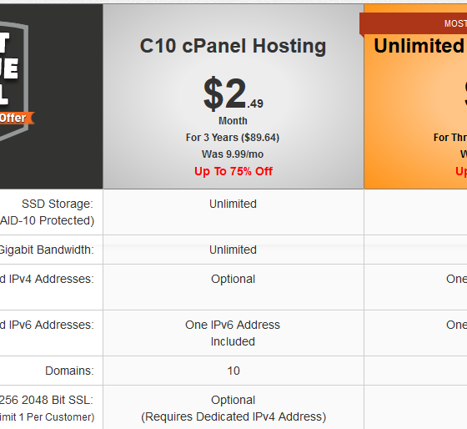Click the orange Offer ribbon
This screenshot has width=467, height=429.
17,118
